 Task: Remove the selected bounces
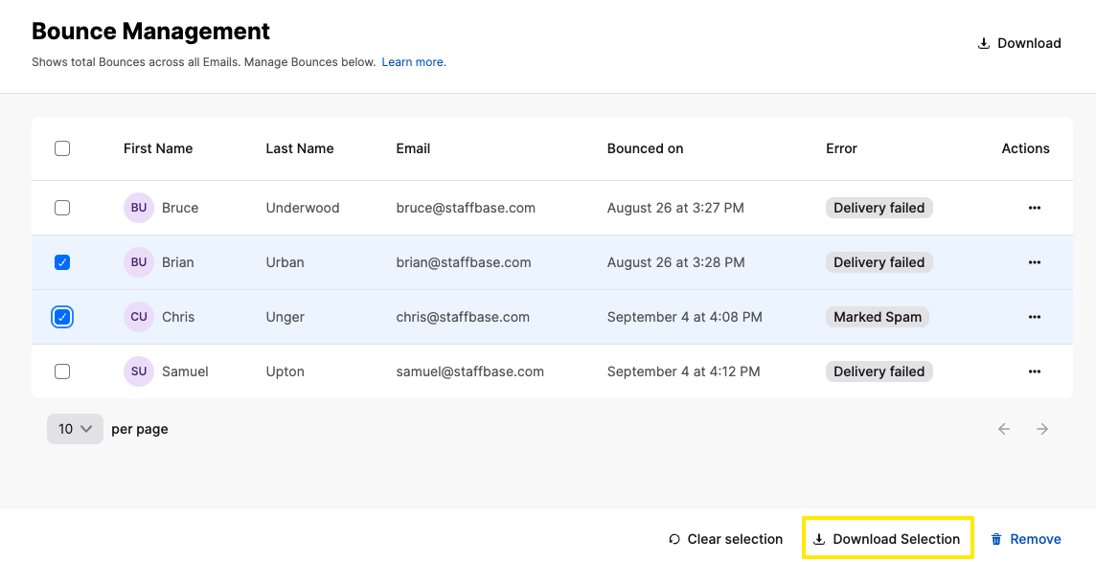[x=1026, y=539]
